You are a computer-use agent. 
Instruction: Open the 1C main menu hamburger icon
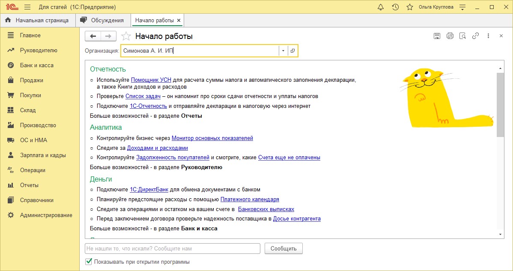(27, 7)
